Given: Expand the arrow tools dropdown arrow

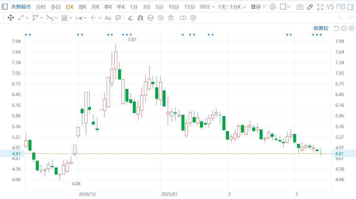Looking at the screenshot, I should [100, 18].
